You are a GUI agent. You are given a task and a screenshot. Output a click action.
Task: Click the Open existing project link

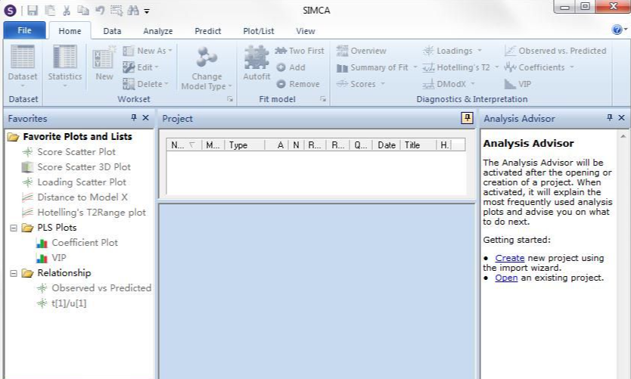(506, 278)
